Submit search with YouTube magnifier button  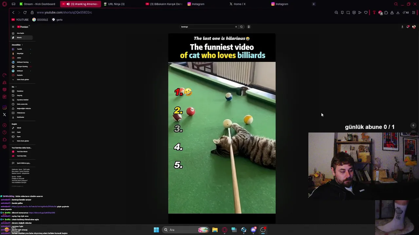point(241,27)
